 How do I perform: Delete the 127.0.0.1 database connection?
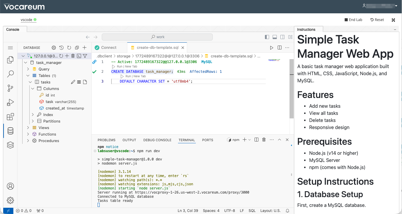tap(73, 56)
